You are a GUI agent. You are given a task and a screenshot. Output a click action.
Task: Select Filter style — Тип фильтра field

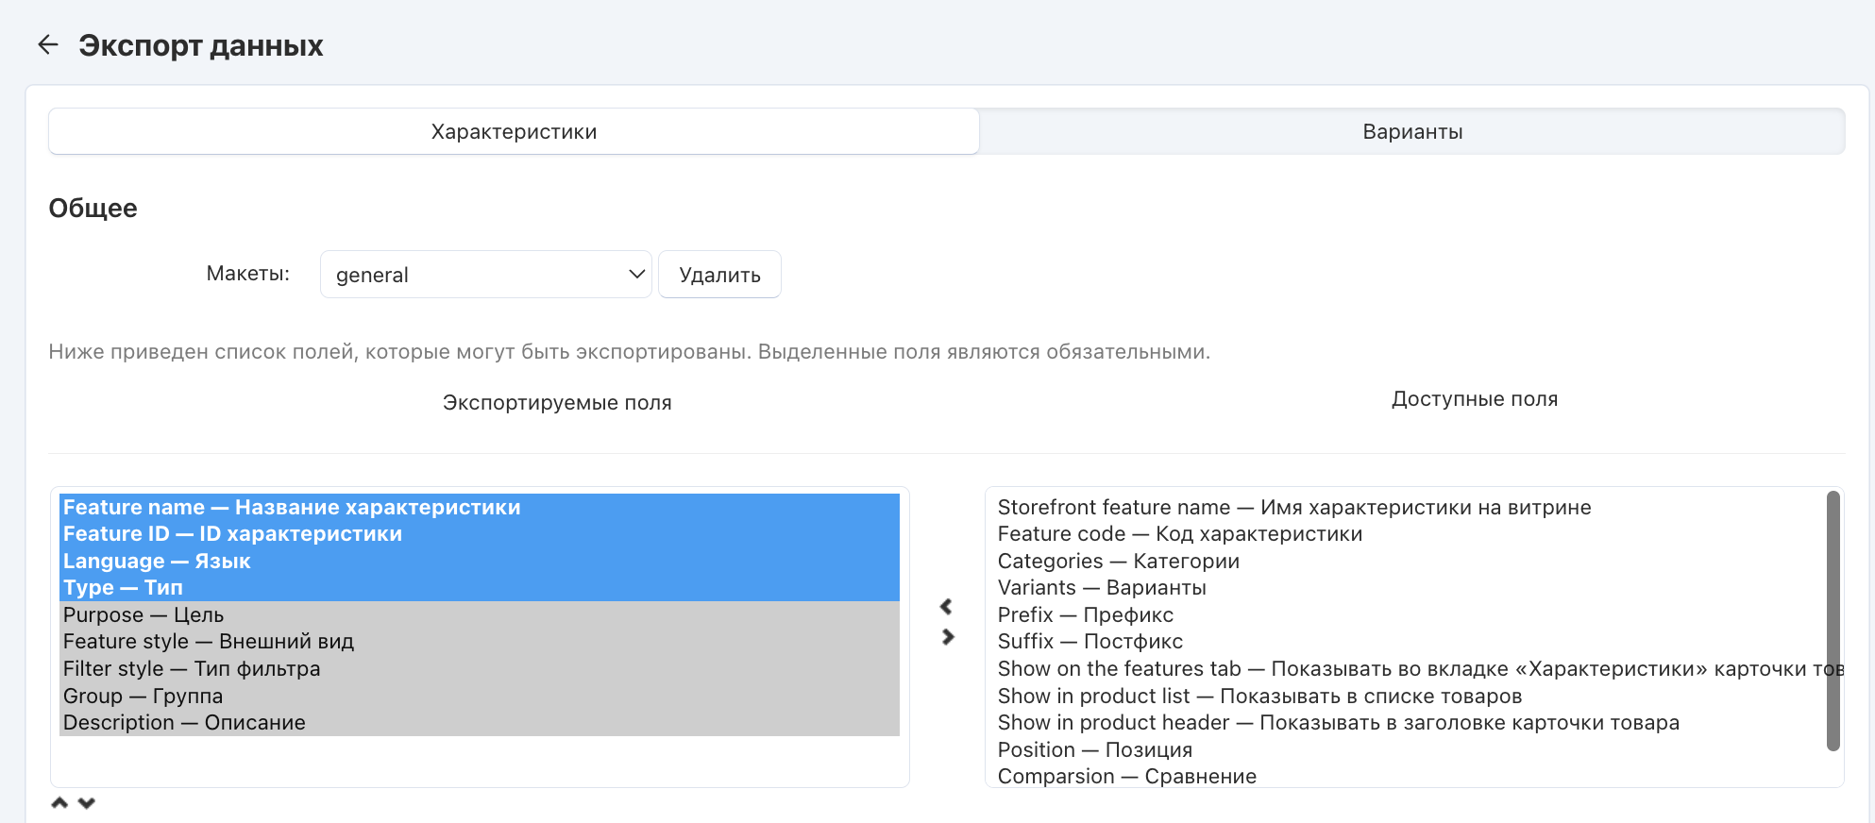(480, 668)
